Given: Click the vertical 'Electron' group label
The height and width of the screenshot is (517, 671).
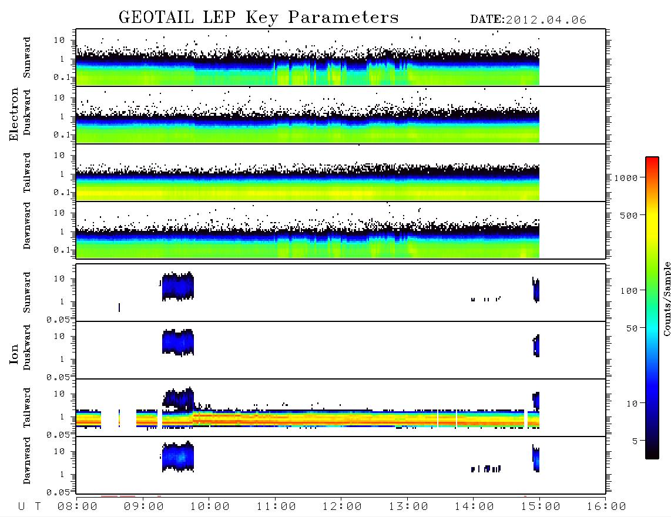Looking at the screenshot, I should coord(14,115).
